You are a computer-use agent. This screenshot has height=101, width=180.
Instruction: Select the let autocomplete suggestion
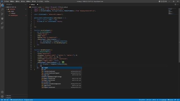point(62,70)
